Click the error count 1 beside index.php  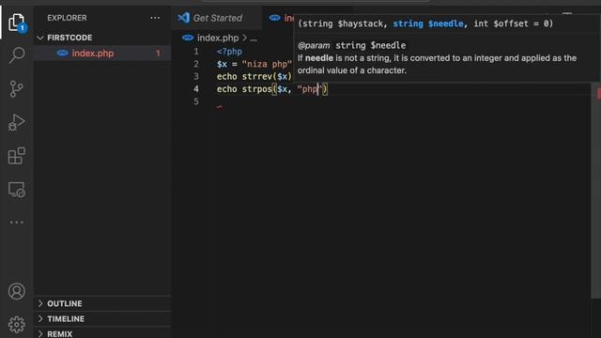(158, 54)
